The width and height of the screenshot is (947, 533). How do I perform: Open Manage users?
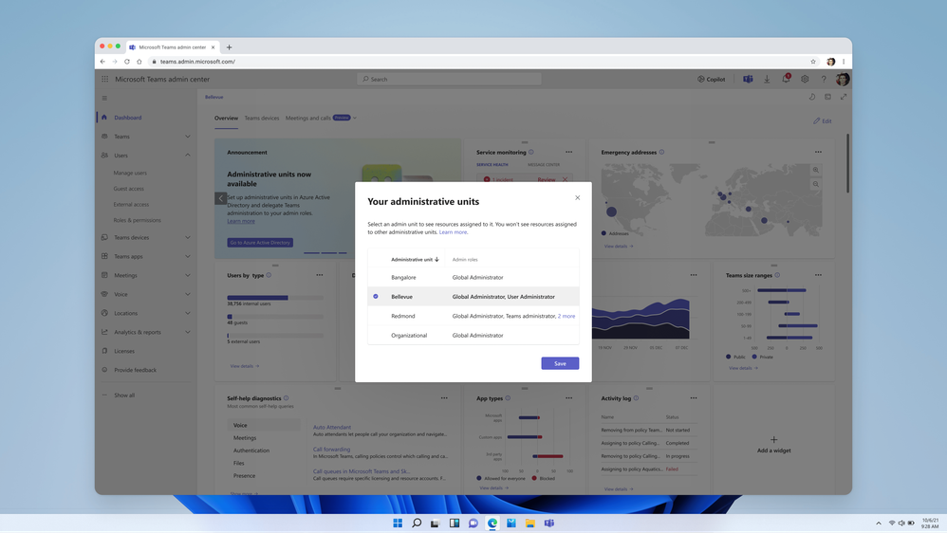[130, 173]
